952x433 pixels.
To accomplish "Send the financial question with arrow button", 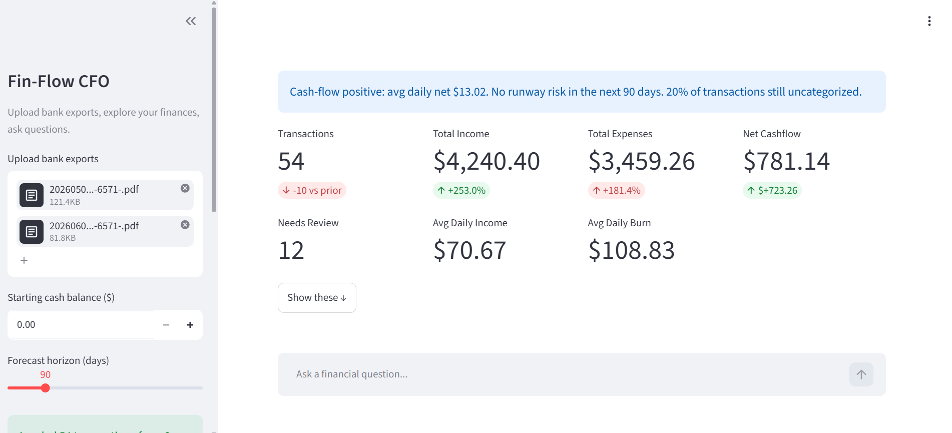I will (861, 374).
